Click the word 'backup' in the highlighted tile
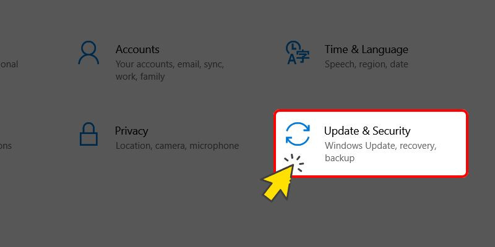 340,158
